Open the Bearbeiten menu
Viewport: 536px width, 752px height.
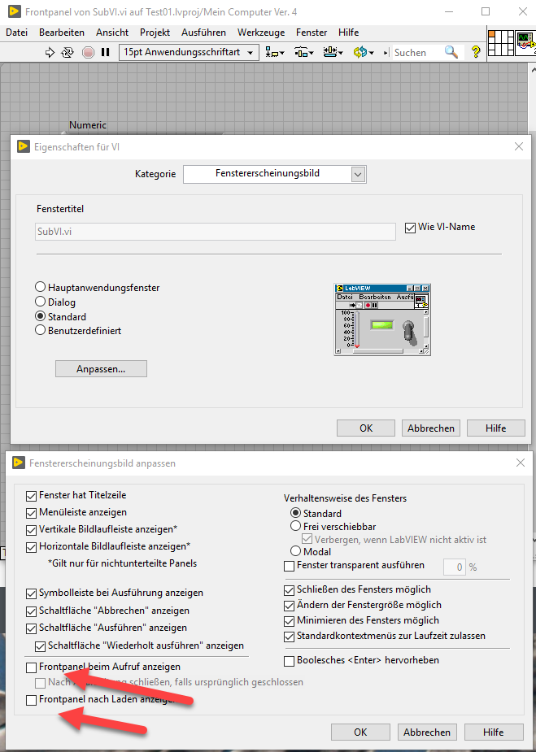62,33
